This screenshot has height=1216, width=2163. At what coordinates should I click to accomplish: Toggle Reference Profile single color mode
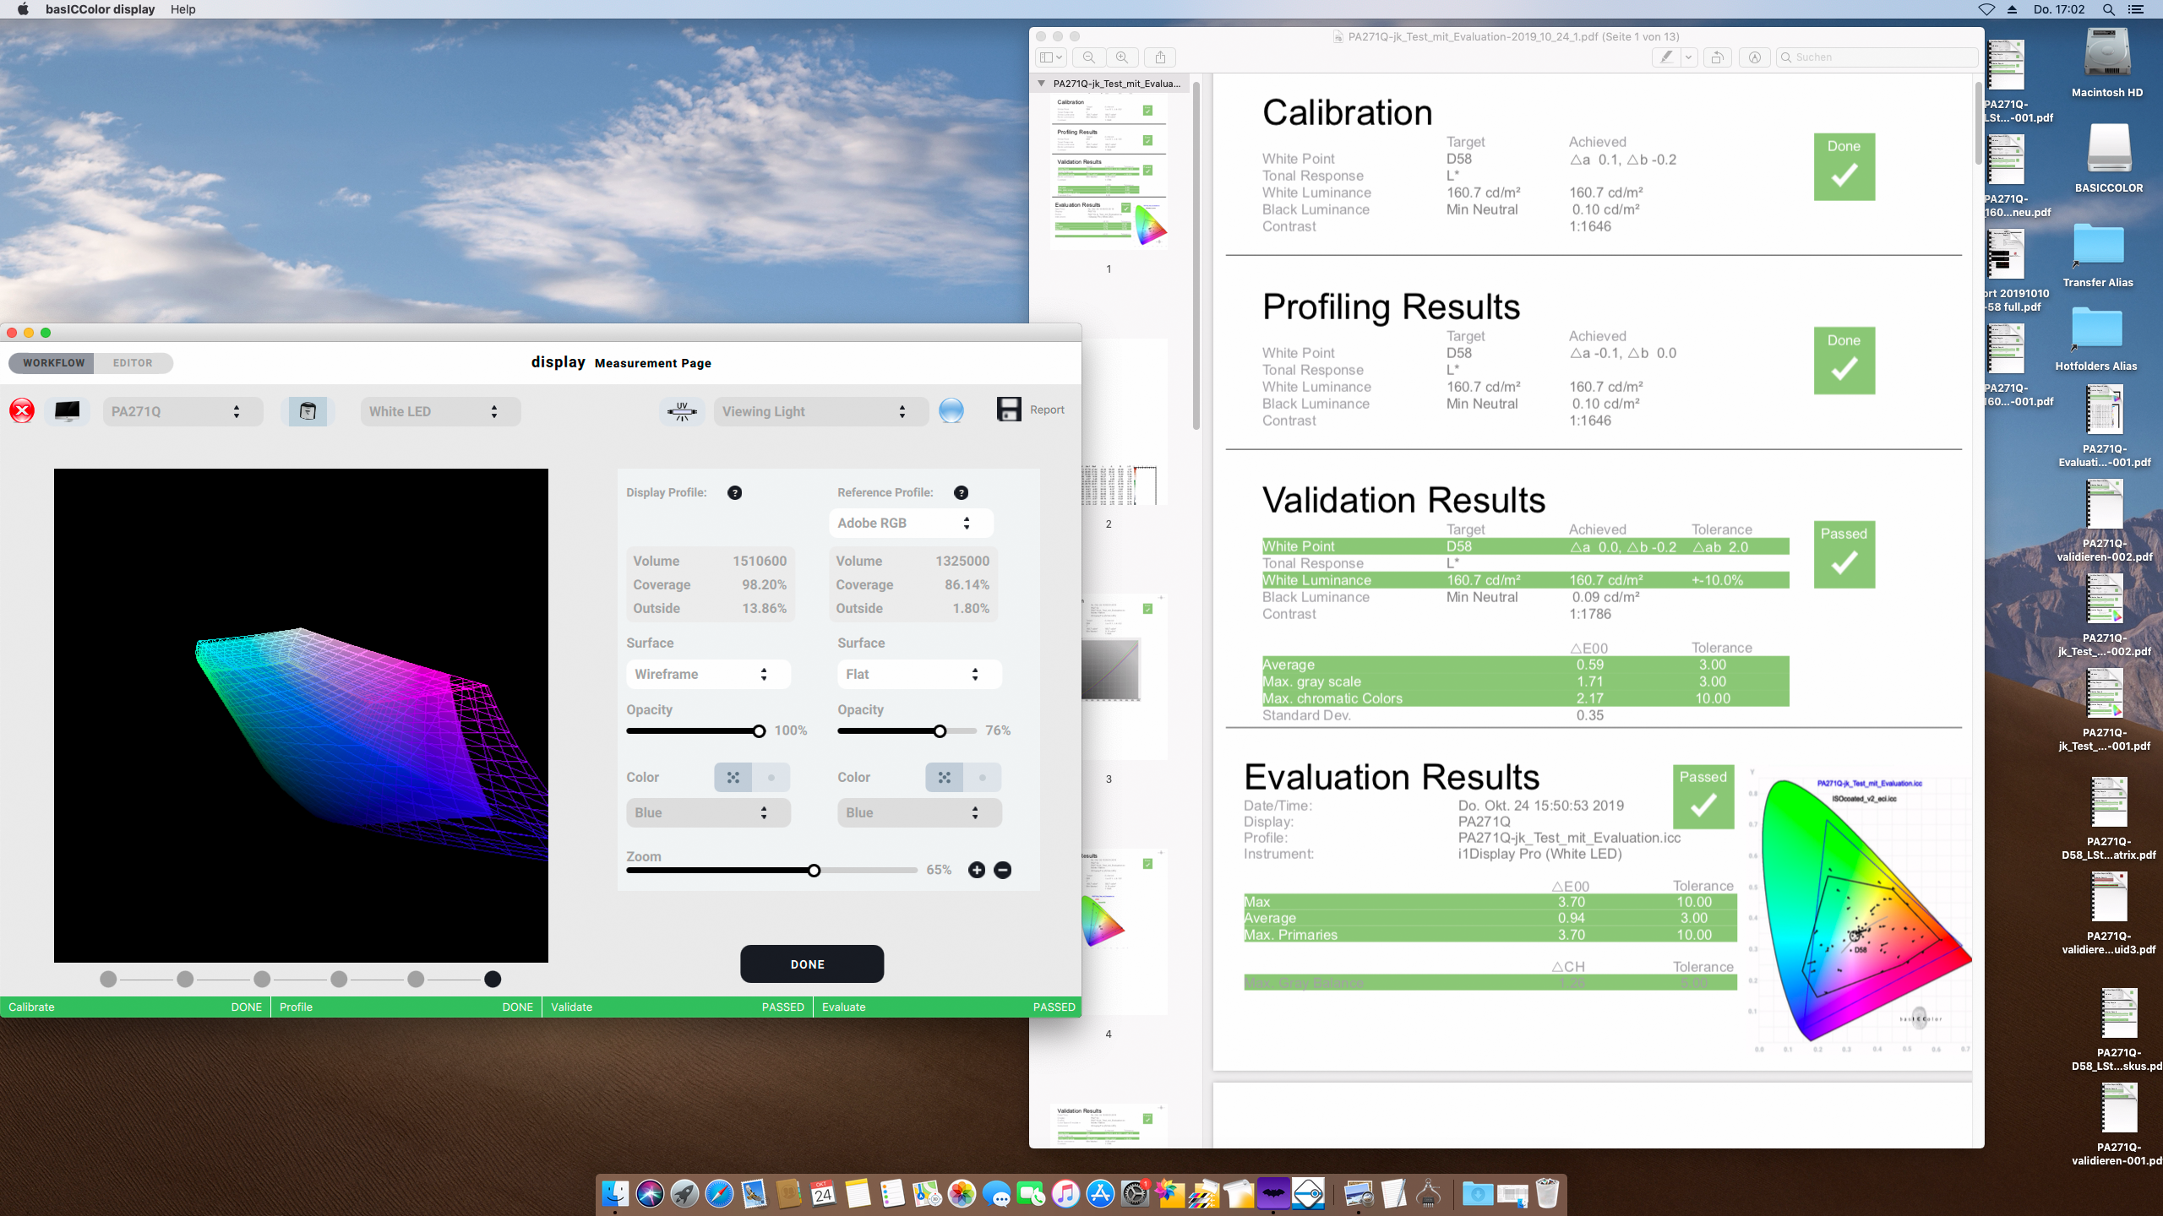point(982,777)
